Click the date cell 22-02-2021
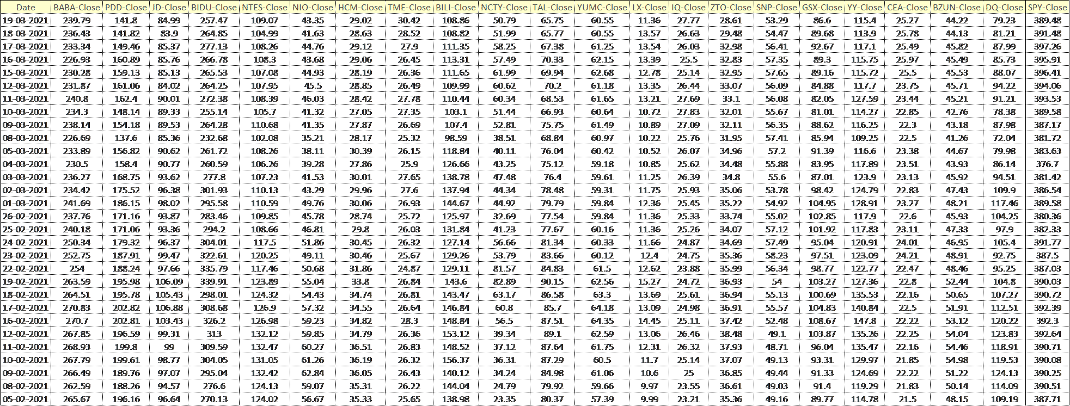The image size is (1070, 406). click(x=26, y=268)
